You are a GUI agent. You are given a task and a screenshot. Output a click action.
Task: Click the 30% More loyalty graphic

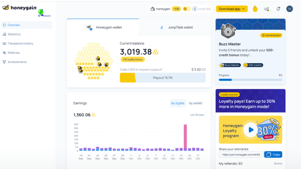coord(269,130)
